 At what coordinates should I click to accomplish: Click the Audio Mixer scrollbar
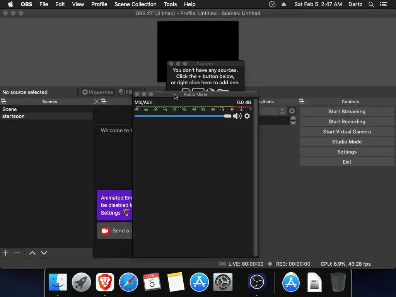[255, 178]
